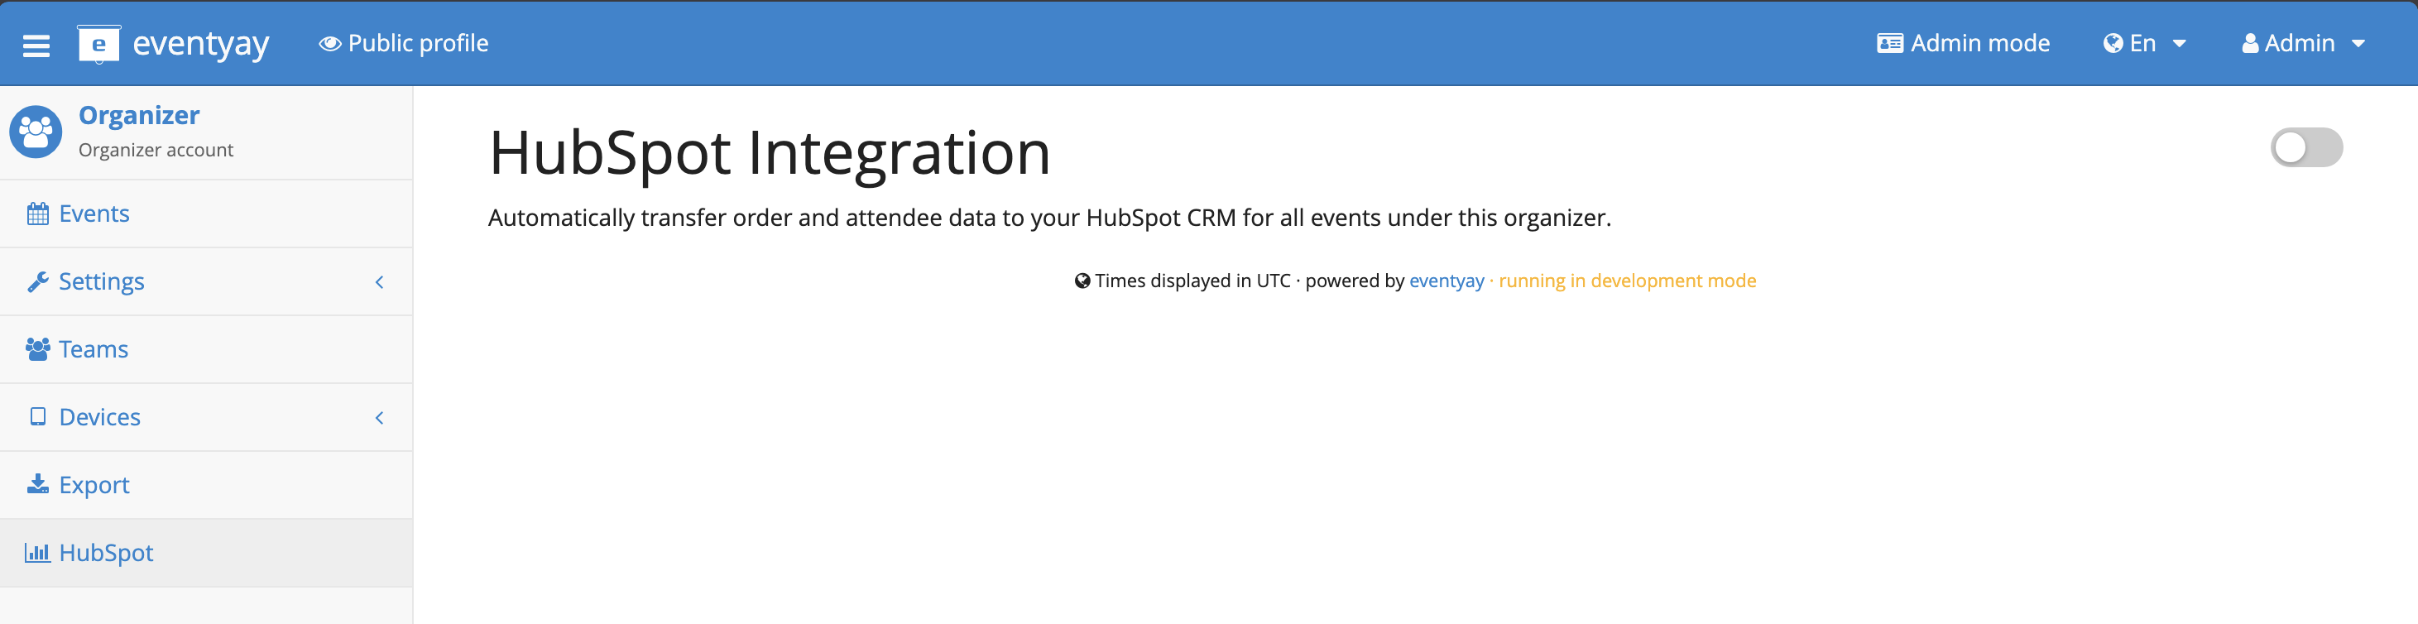Follow the eventyay footer link

(x=1446, y=281)
